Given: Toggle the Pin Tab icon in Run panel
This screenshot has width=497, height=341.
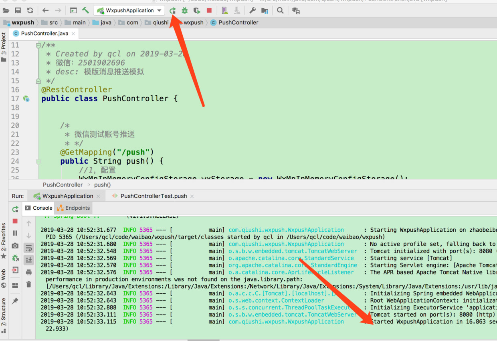Looking at the screenshot, I should [x=15, y=301].
